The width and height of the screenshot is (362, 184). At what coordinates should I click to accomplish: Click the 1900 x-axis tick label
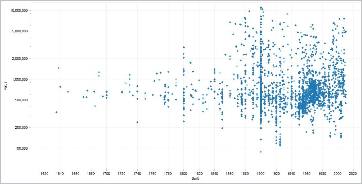pos(261,173)
